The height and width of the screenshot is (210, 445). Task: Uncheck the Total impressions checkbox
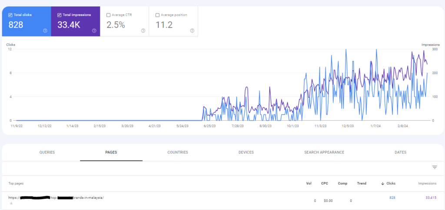coord(60,15)
